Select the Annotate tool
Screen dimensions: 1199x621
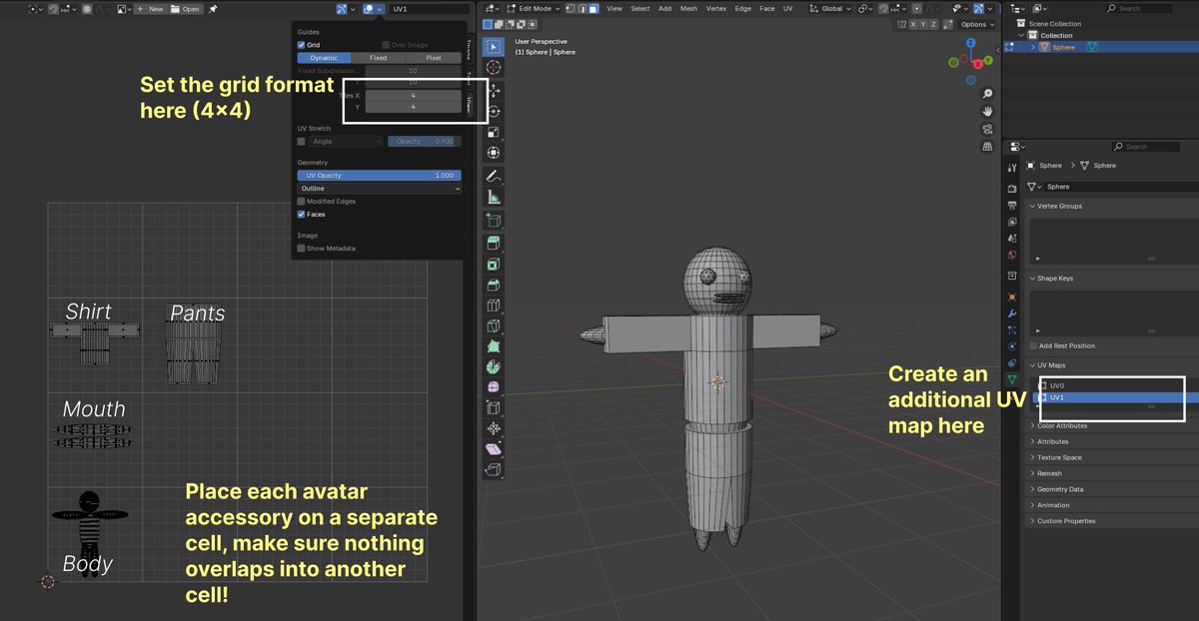[x=493, y=177]
